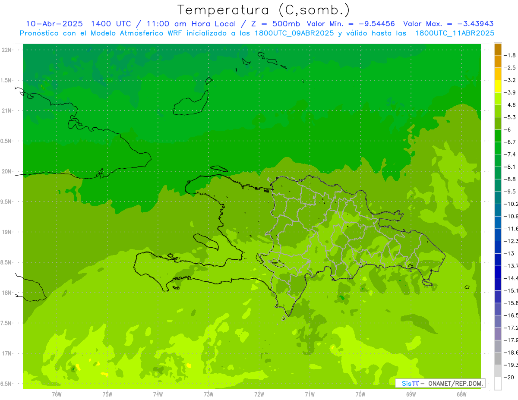Click the '-3.9' color scale label
The height and width of the screenshot is (400, 518).
510,92
